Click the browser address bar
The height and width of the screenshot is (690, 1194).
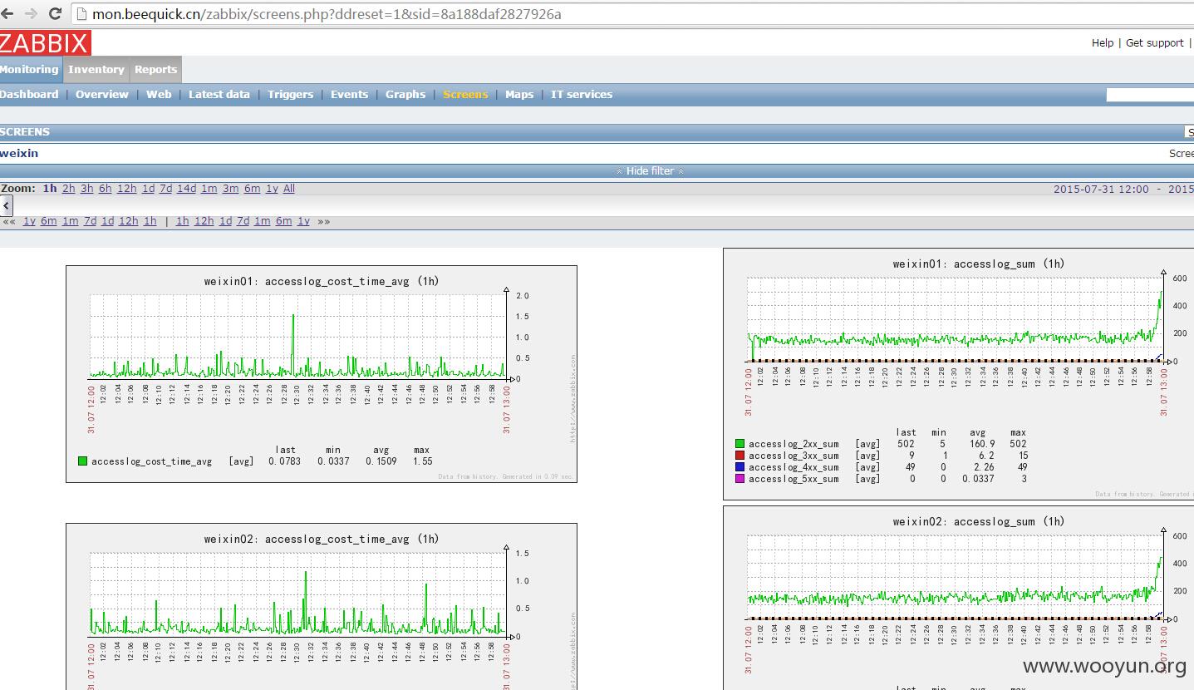click(x=631, y=14)
